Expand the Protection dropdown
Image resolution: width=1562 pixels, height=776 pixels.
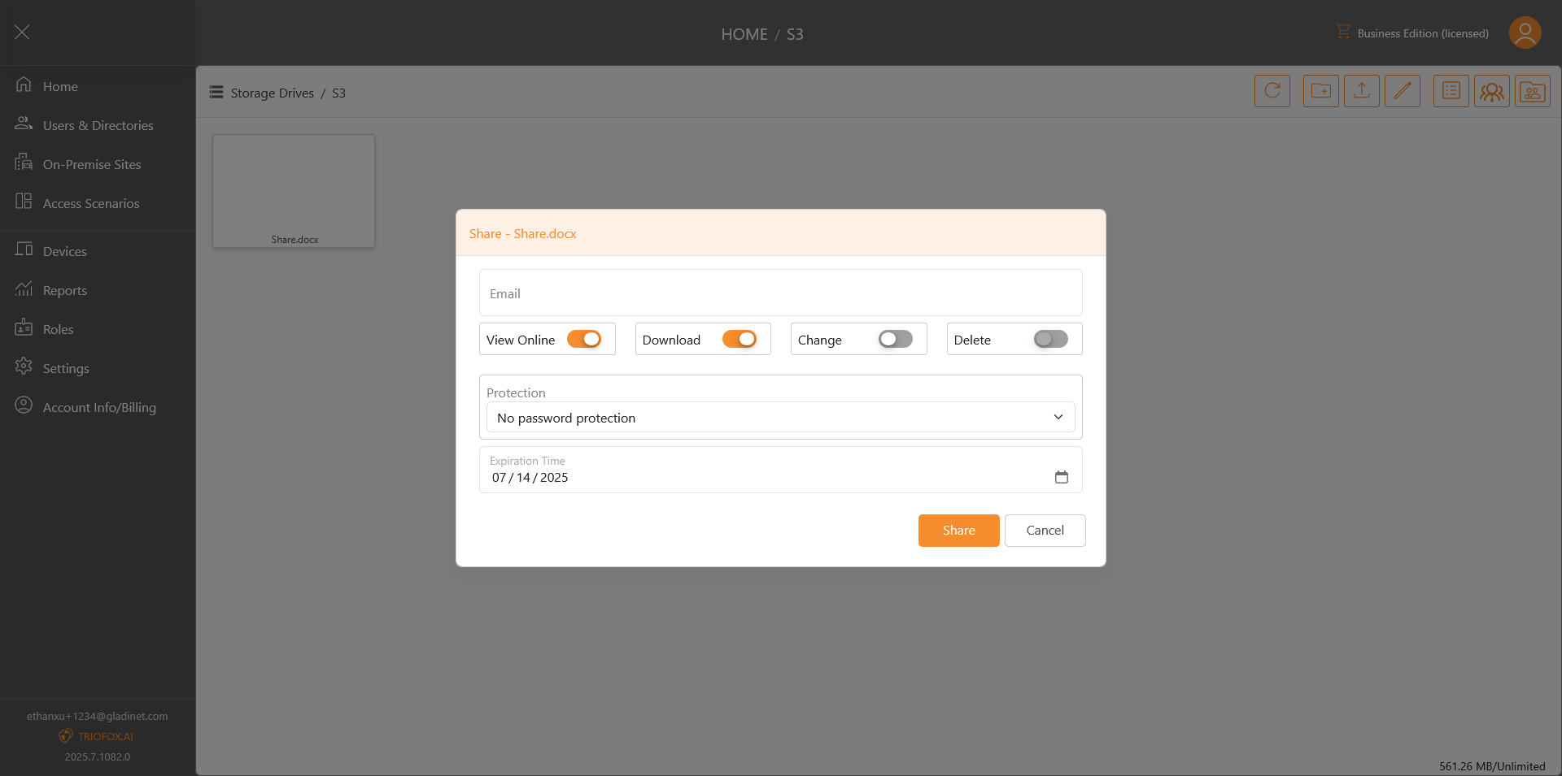coord(781,418)
